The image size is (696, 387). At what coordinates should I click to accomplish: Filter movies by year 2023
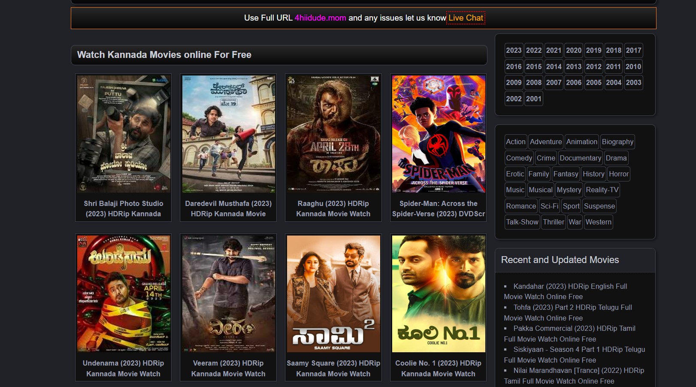(514, 50)
